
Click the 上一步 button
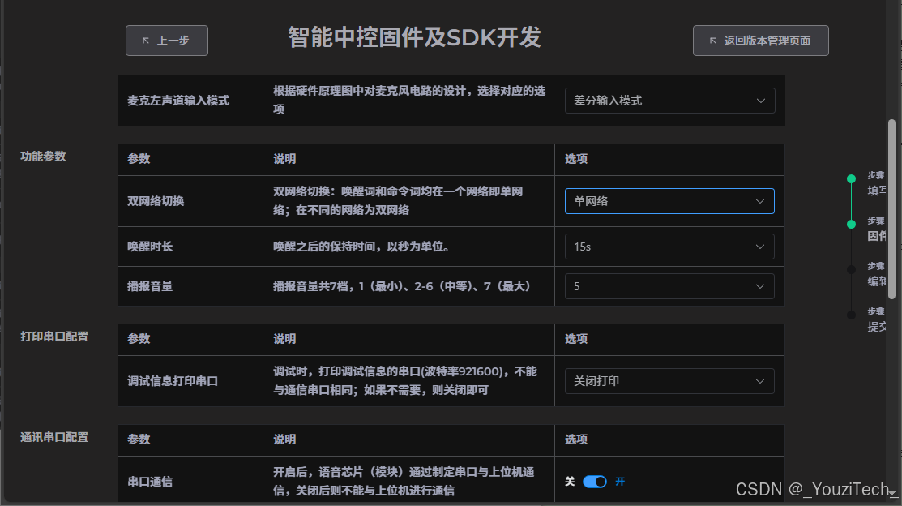(x=166, y=40)
